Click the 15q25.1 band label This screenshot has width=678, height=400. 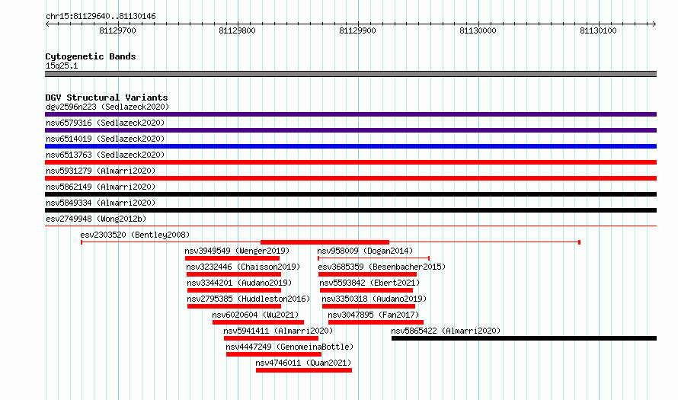[62, 66]
